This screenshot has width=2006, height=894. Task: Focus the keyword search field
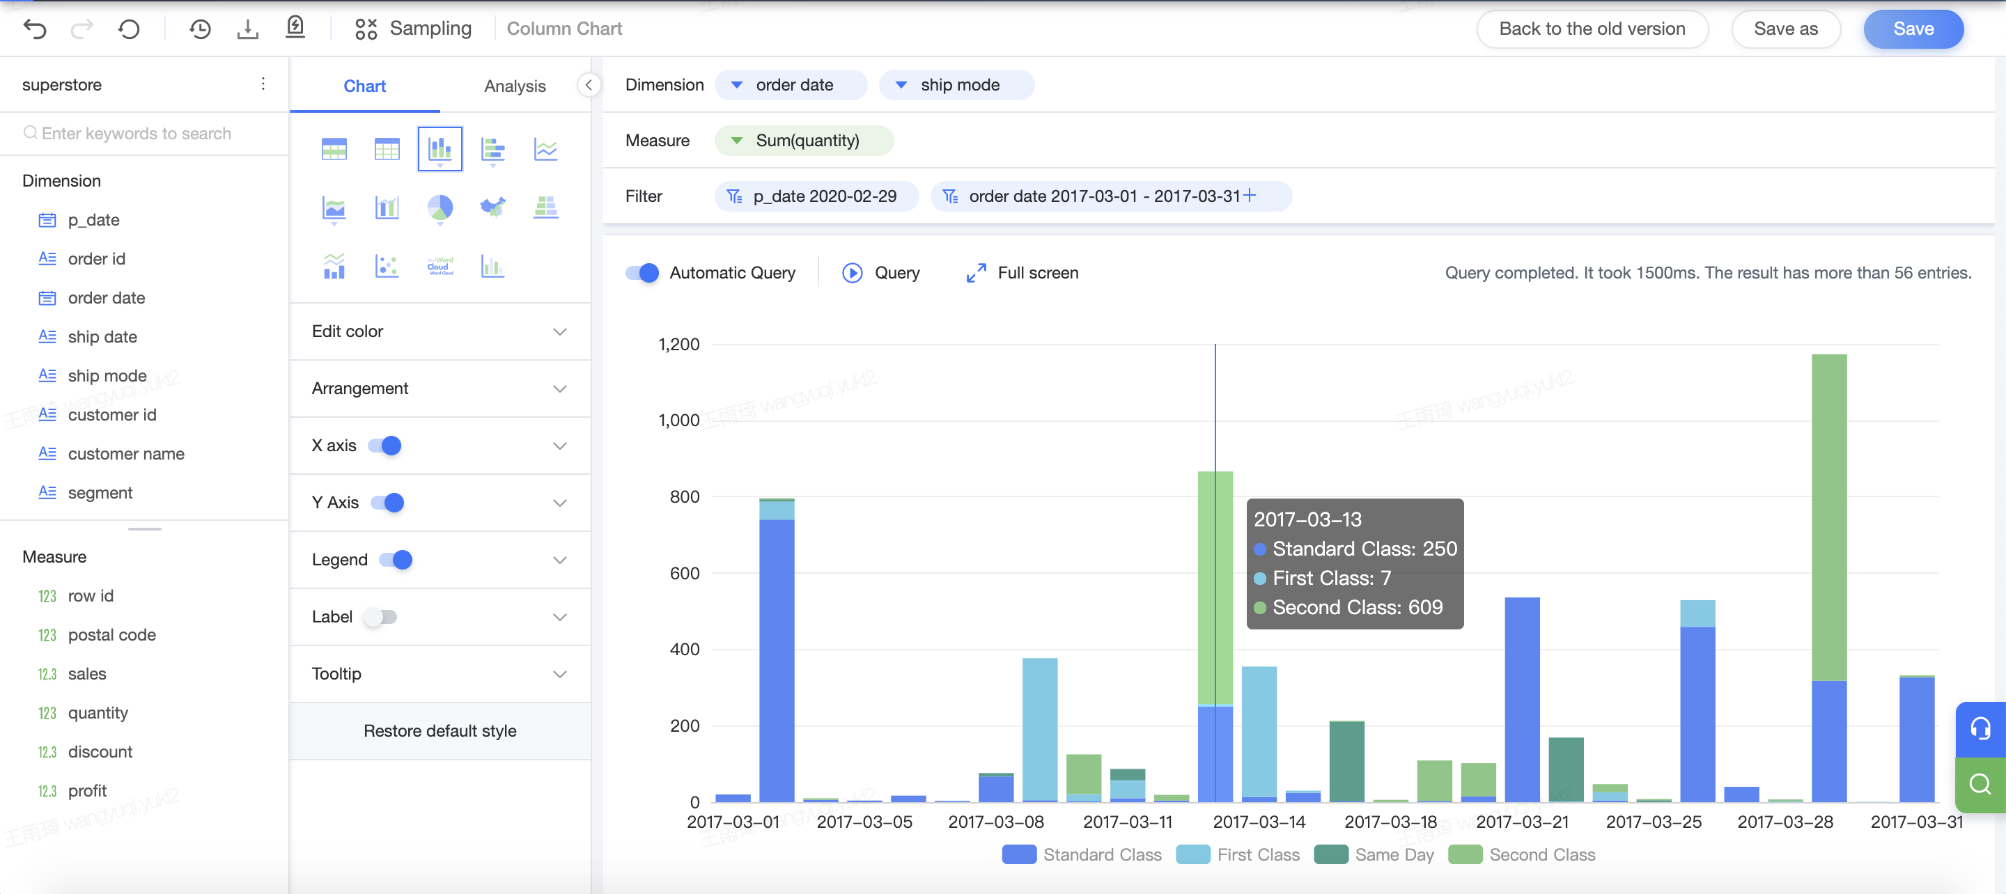click(145, 133)
